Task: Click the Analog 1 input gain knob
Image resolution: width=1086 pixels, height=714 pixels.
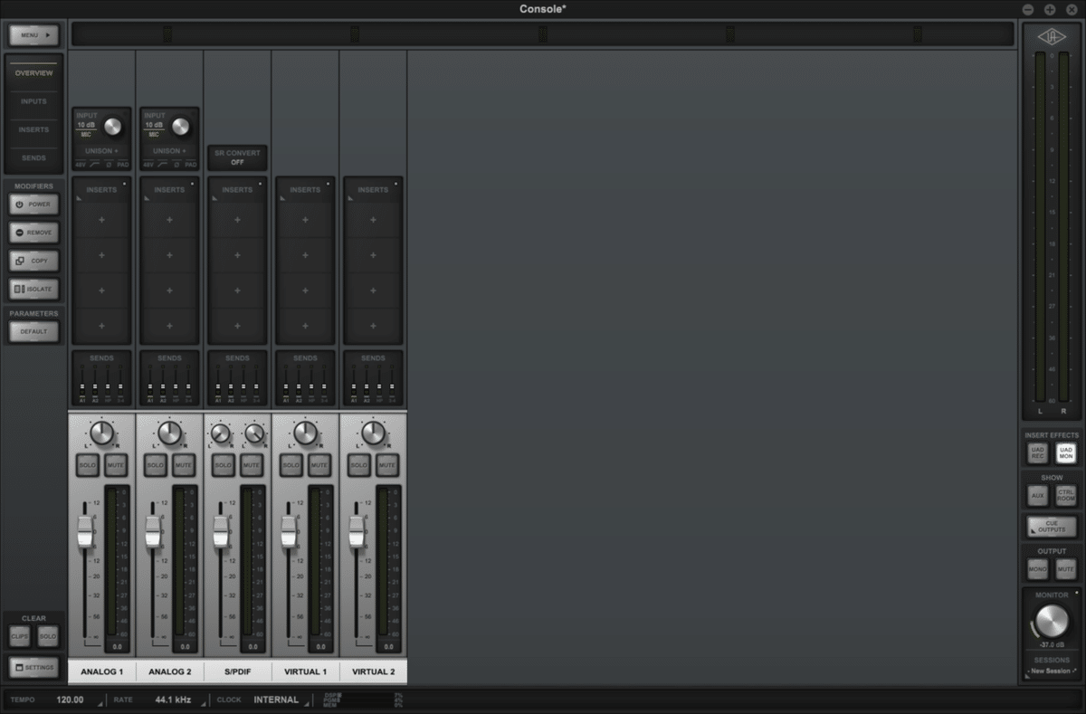Action: pyautogui.click(x=113, y=126)
